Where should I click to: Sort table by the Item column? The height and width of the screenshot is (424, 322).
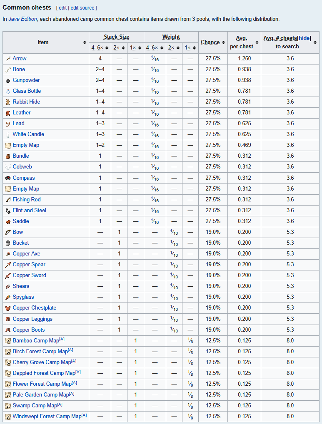[x=85, y=42]
